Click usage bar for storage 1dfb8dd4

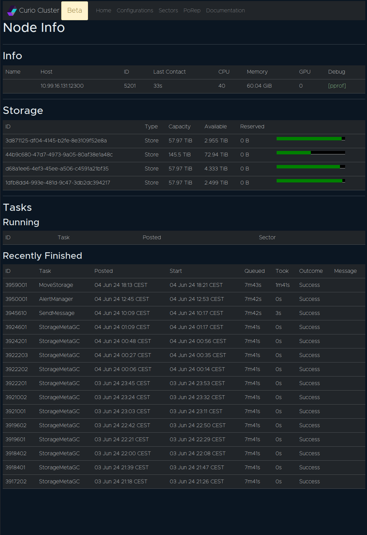[x=311, y=181]
